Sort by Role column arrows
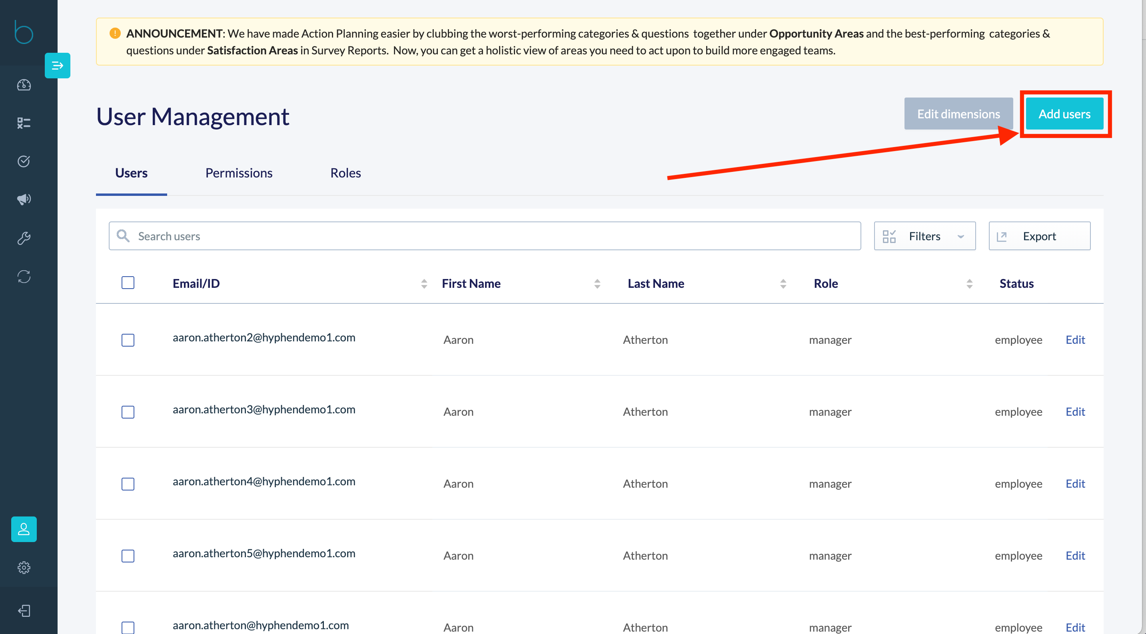The image size is (1146, 634). click(x=969, y=284)
